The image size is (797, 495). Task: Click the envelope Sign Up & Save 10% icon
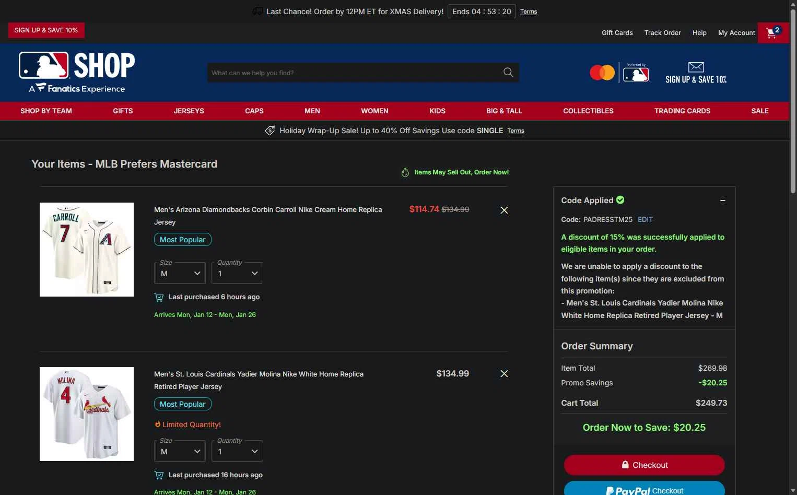pos(696,67)
